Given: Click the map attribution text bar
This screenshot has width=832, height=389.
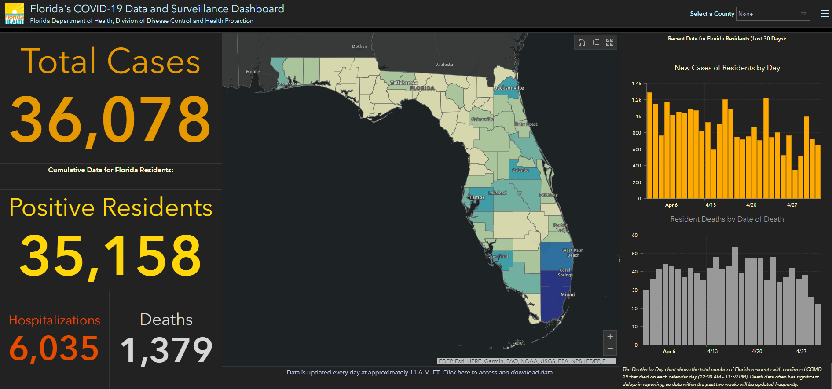Looking at the screenshot, I should pyautogui.click(x=526, y=361).
